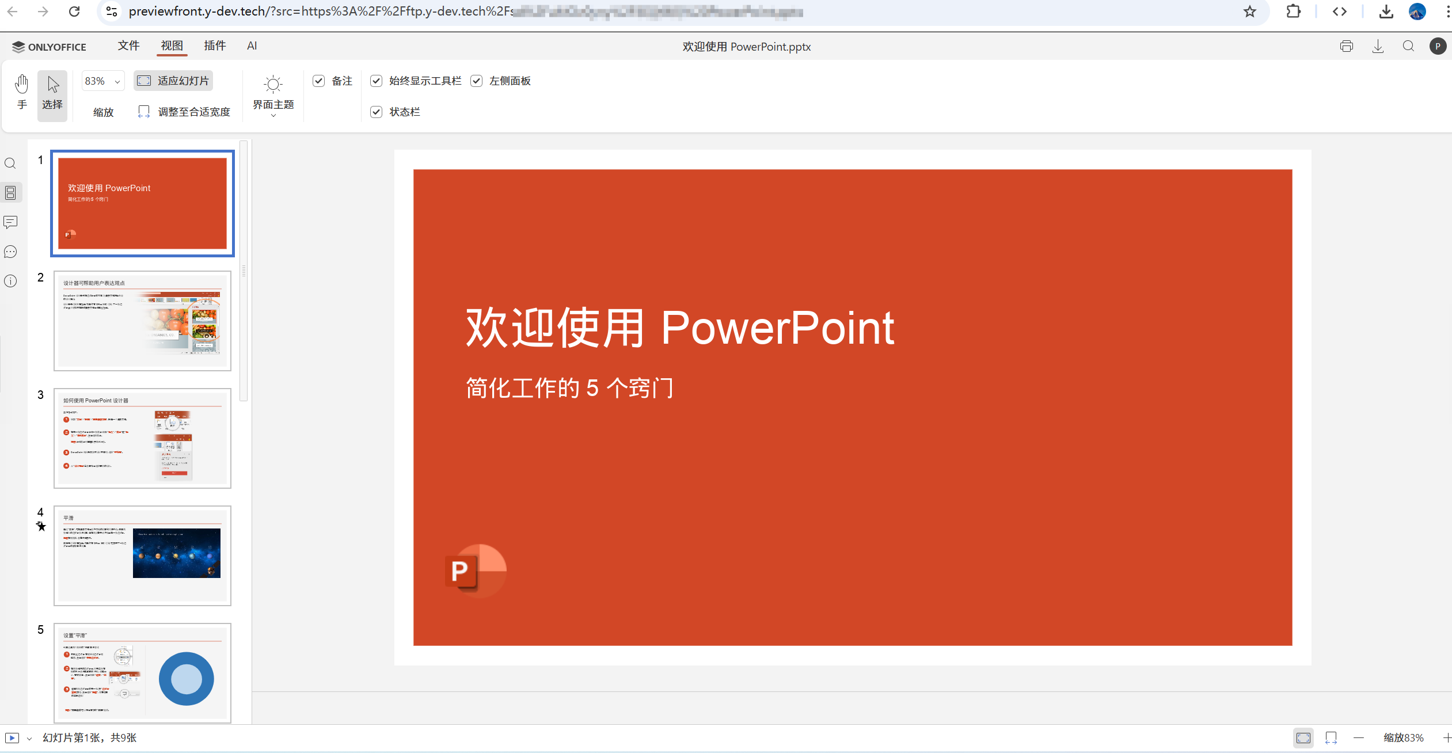
Task: Switch to the 文件 tab
Action: [128, 46]
